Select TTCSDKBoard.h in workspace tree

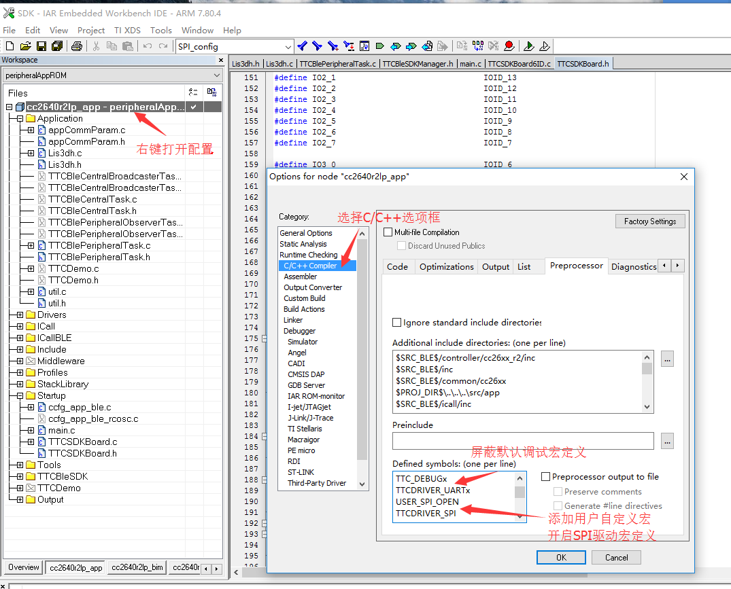pyautogui.click(x=82, y=454)
